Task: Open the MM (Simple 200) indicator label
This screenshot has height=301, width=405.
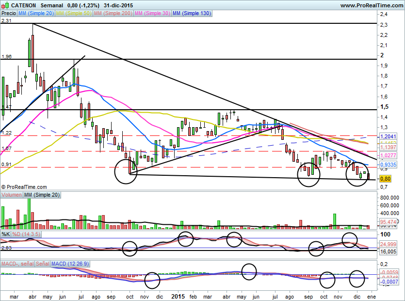Action: point(113,14)
